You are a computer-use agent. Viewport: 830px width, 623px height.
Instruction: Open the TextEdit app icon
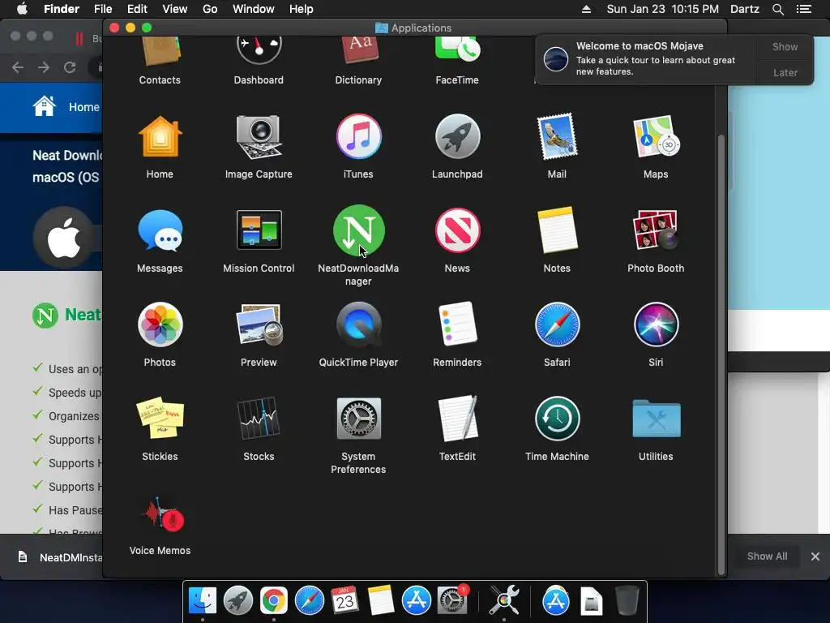457,419
